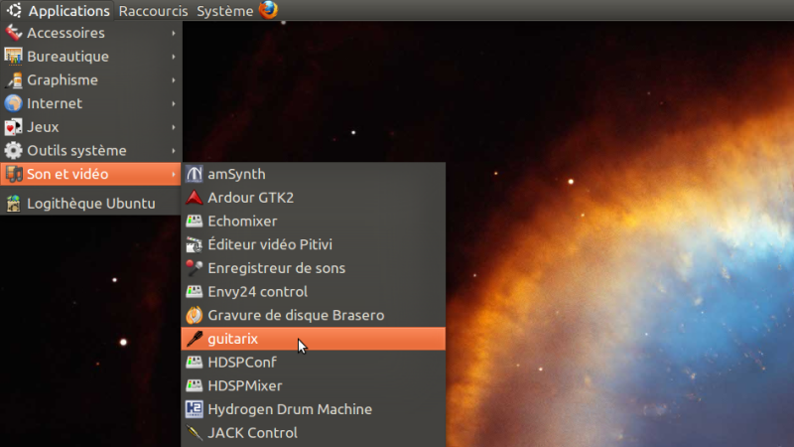This screenshot has height=447, width=794.
Task: Click the Brasero disc burning icon
Action: [194, 315]
